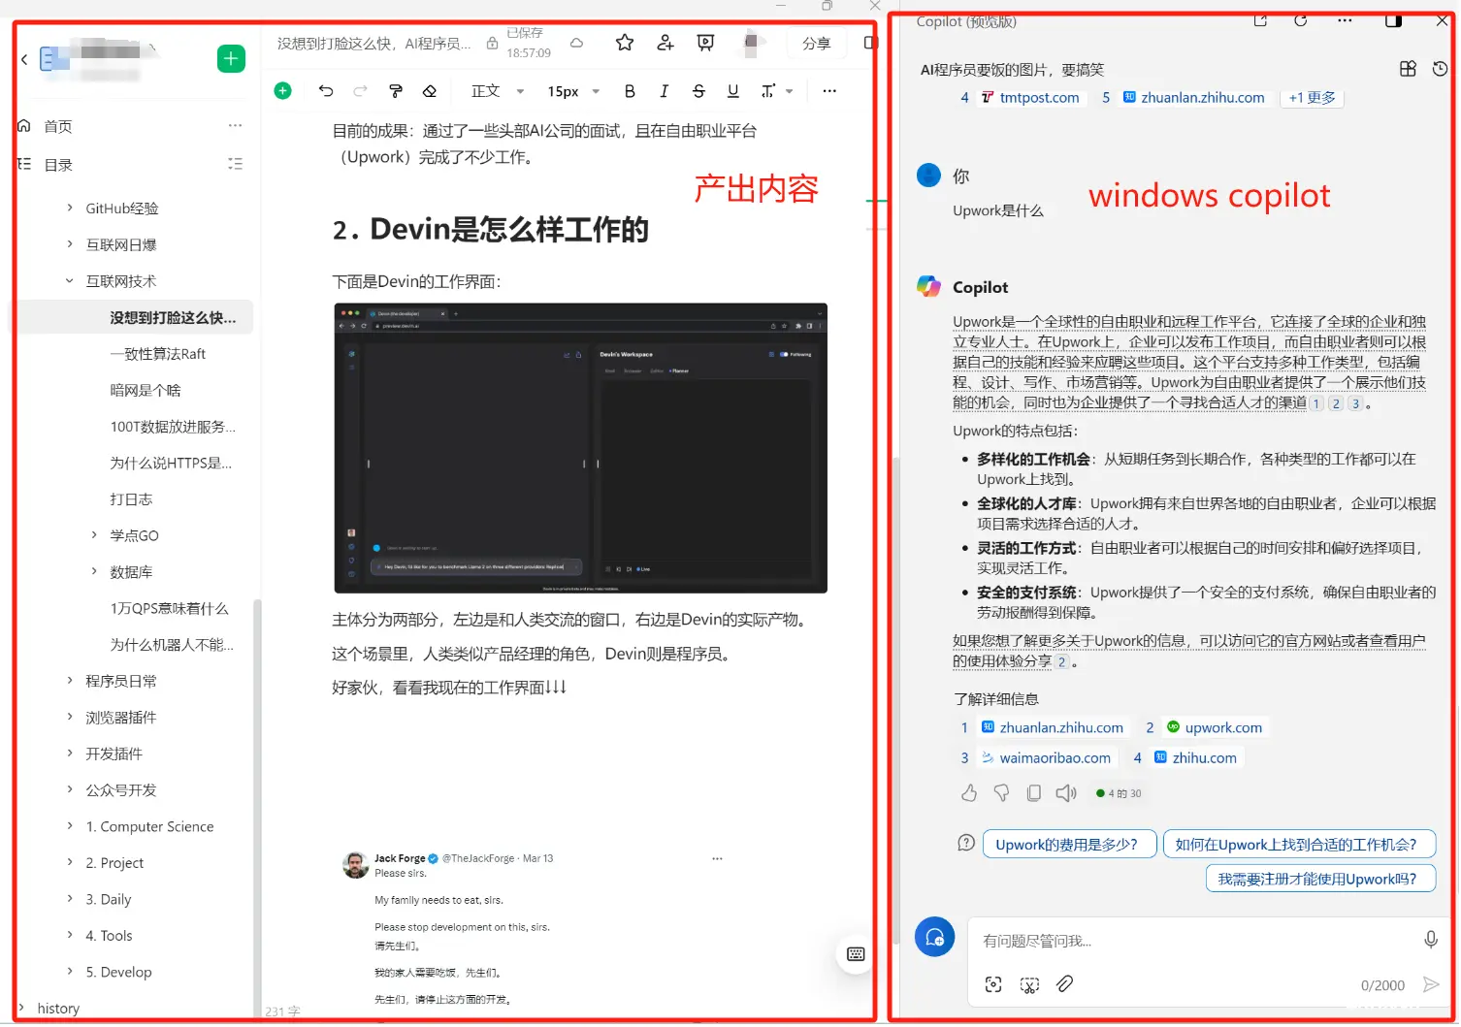The image size is (1461, 1027).
Task: Click the 分享 share button
Action: point(817,44)
